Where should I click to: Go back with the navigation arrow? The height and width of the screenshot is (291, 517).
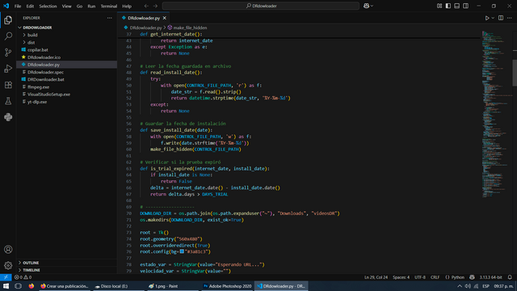point(146,6)
